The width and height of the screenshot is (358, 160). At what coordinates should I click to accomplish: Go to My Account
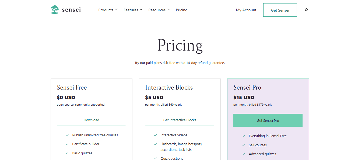246,10
